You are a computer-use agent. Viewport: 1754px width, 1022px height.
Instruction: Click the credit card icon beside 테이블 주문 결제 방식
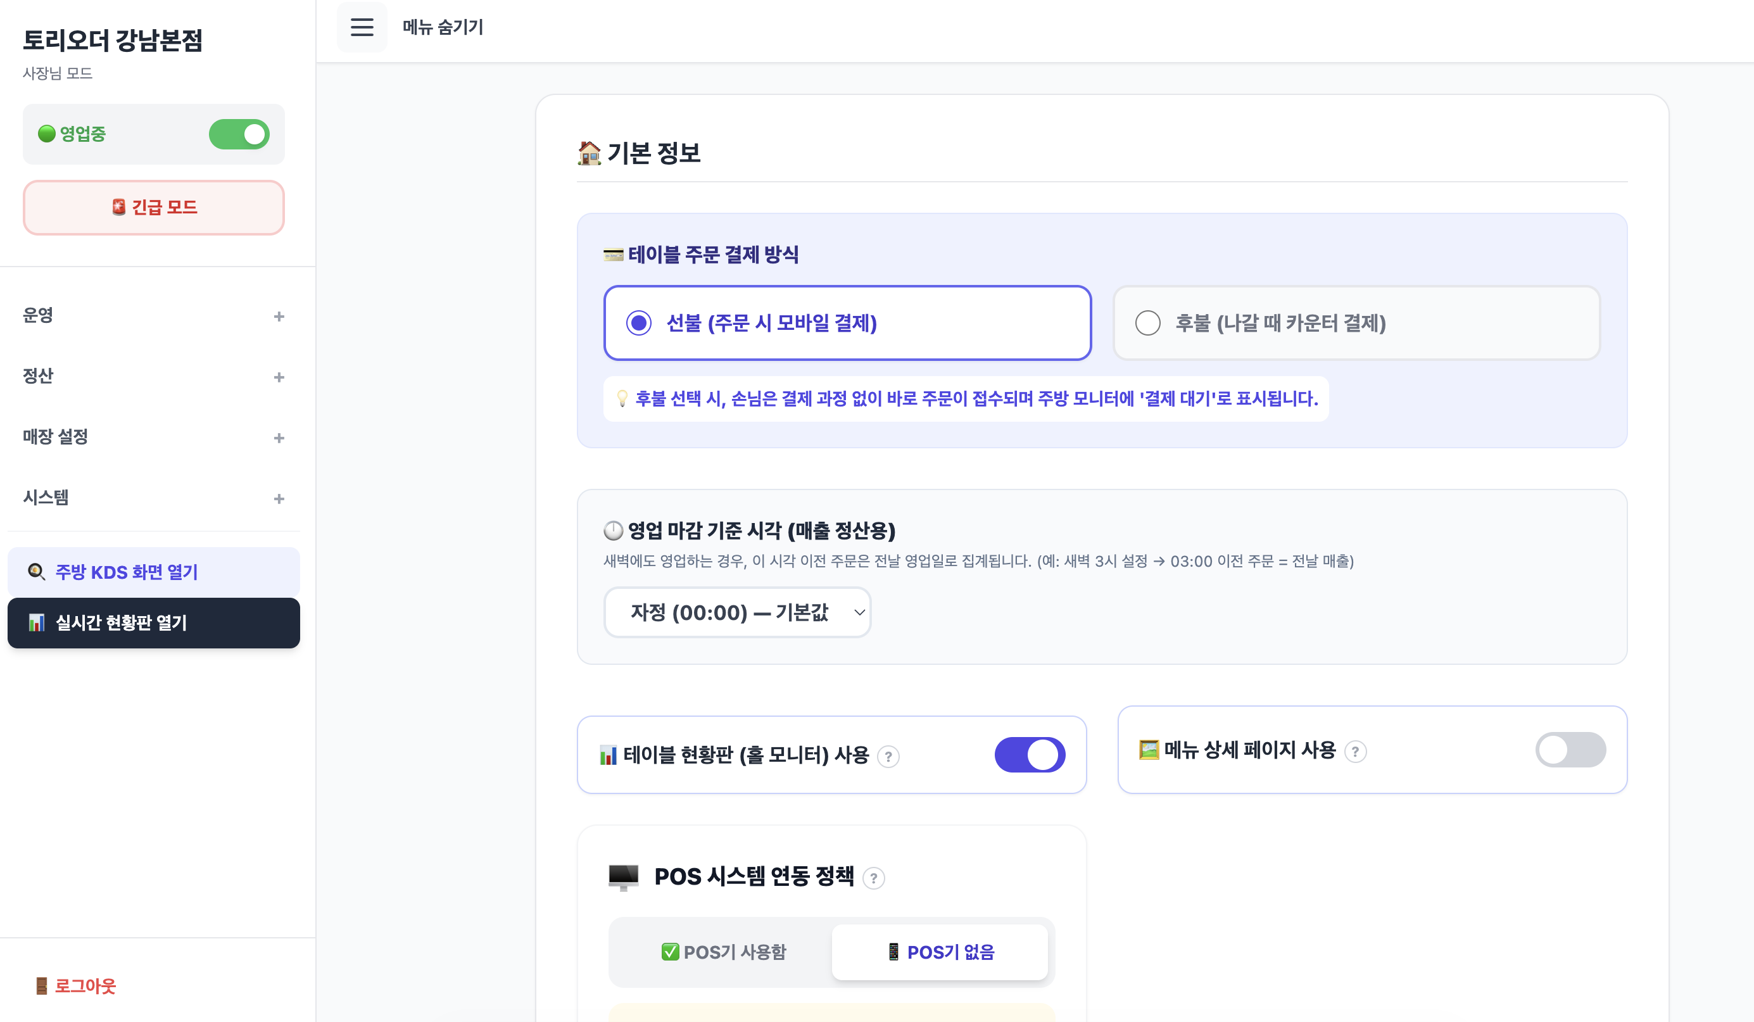pos(613,254)
